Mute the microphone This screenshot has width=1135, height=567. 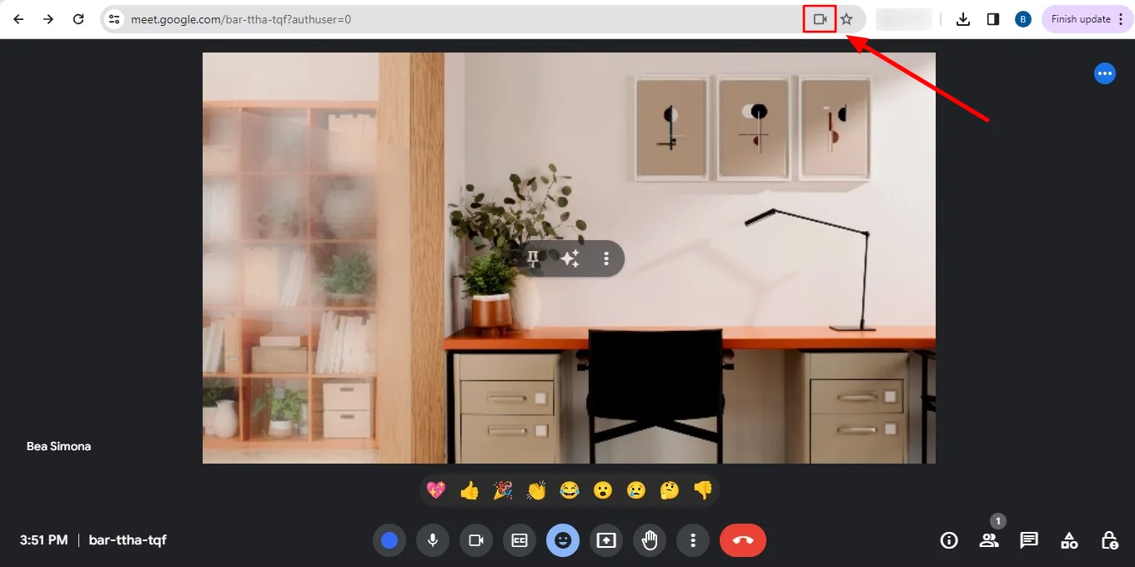tap(433, 540)
